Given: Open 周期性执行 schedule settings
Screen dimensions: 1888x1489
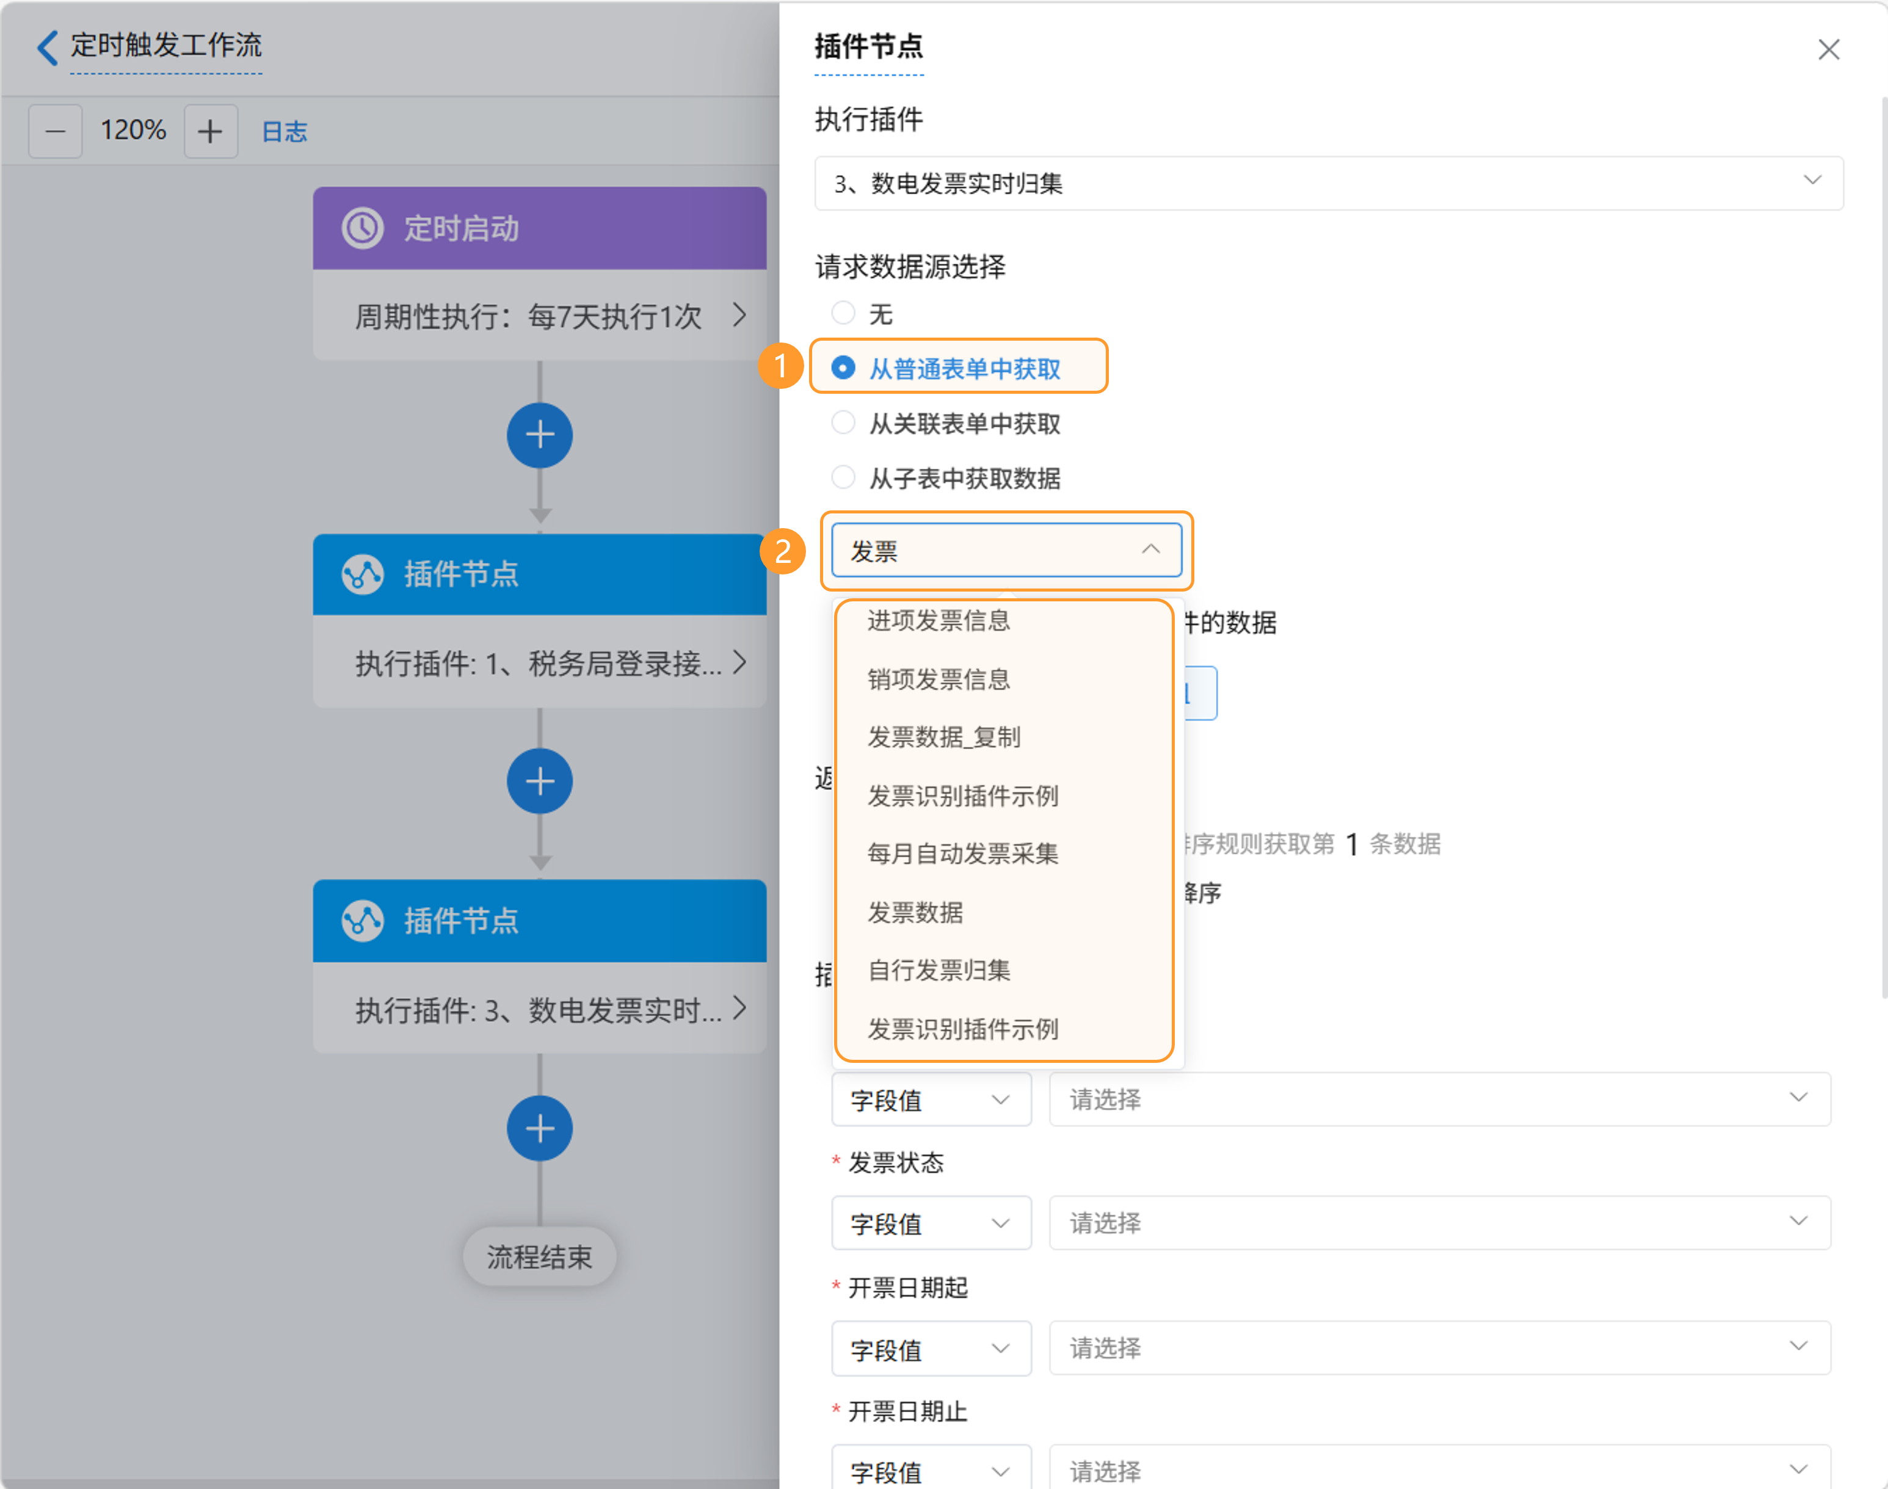Looking at the screenshot, I should [540, 316].
